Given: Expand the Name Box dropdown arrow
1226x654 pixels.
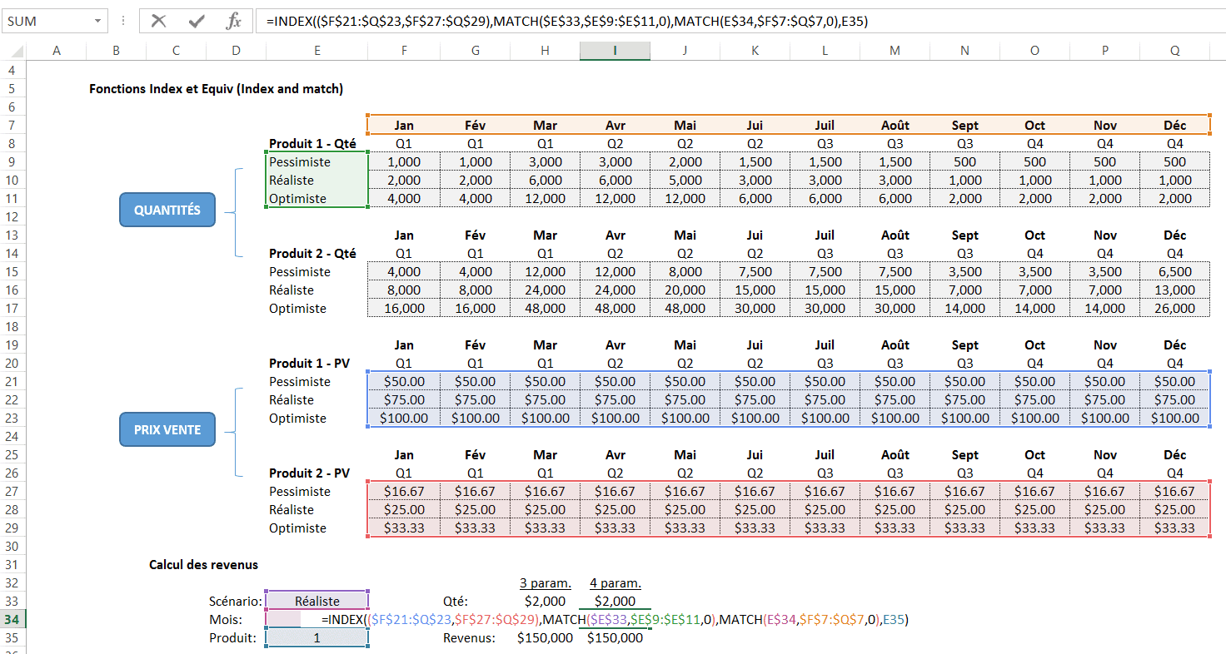Looking at the screenshot, I should [99, 22].
